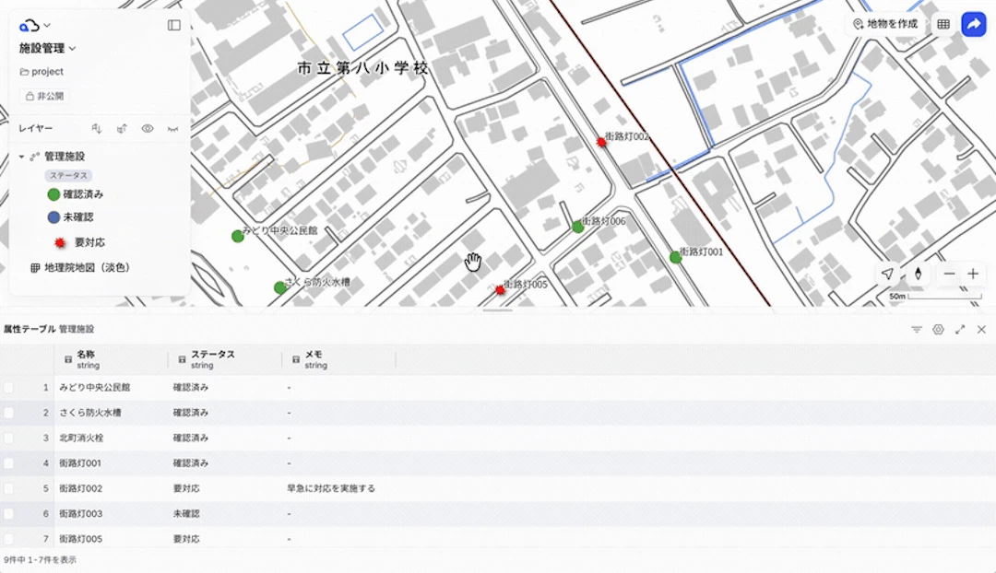
Task: Click the 名称 column header
Action: 112,359
